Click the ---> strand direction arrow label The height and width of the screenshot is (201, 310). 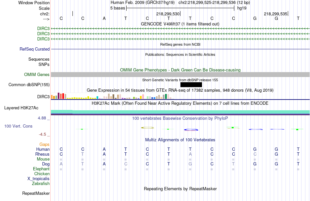[x=46, y=19]
